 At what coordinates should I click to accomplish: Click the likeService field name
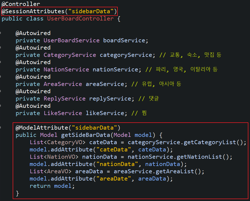(105, 113)
